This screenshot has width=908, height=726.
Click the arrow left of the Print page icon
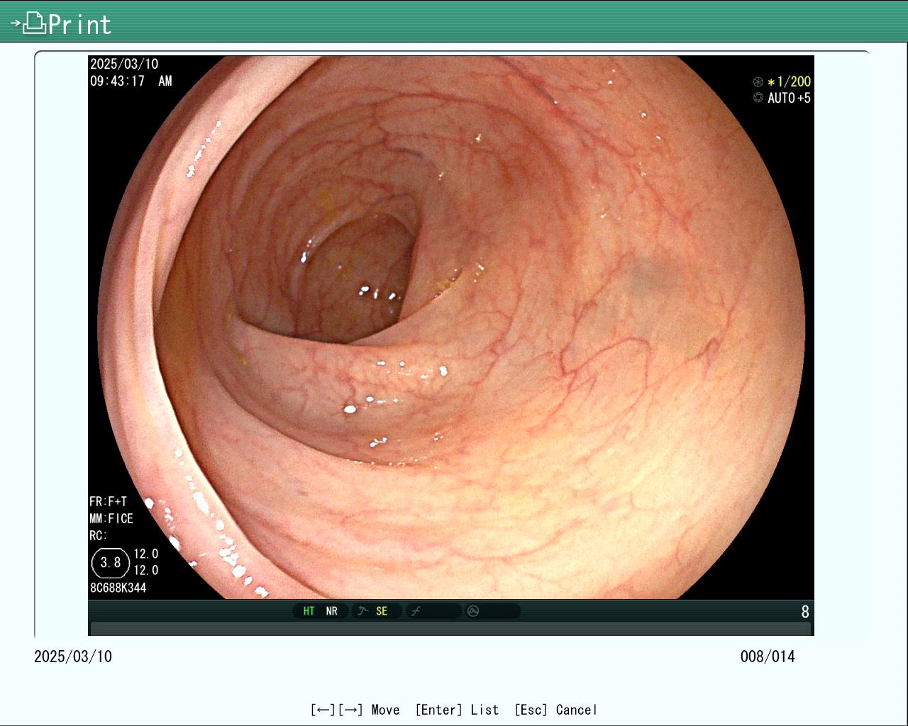click(x=16, y=23)
